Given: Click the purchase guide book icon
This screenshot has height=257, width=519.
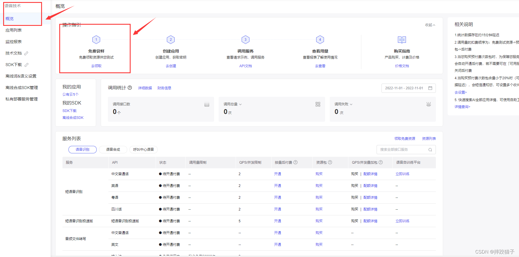Looking at the screenshot, I should [x=402, y=40].
